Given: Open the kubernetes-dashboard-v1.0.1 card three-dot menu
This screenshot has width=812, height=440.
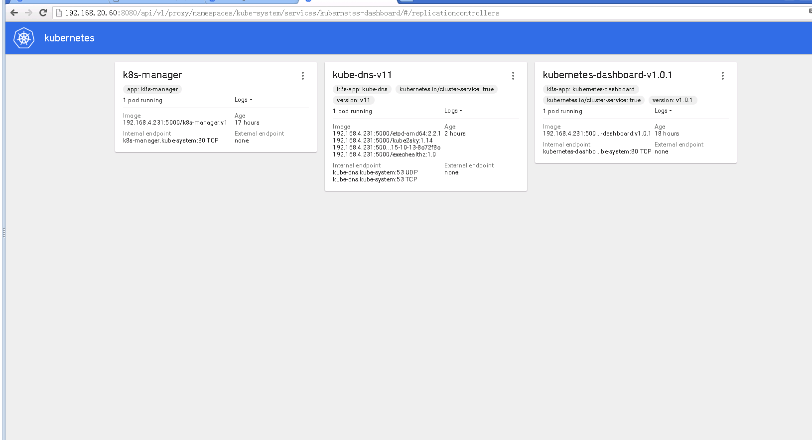Looking at the screenshot, I should pos(723,76).
